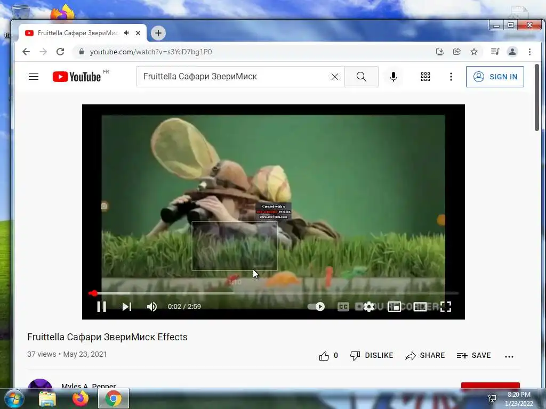Enter full screen mode
This screenshot has width=546, height=409.
coord(446,306)
